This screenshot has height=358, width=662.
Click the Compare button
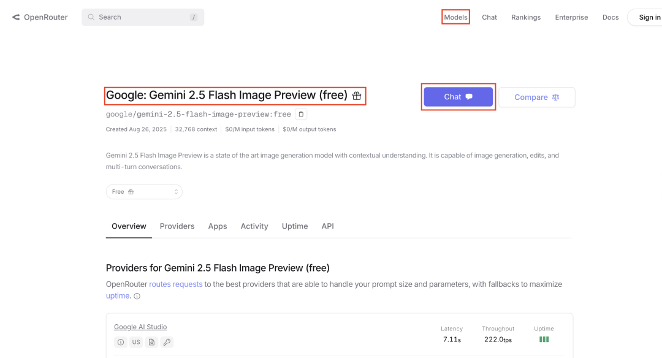click(536, 97)
